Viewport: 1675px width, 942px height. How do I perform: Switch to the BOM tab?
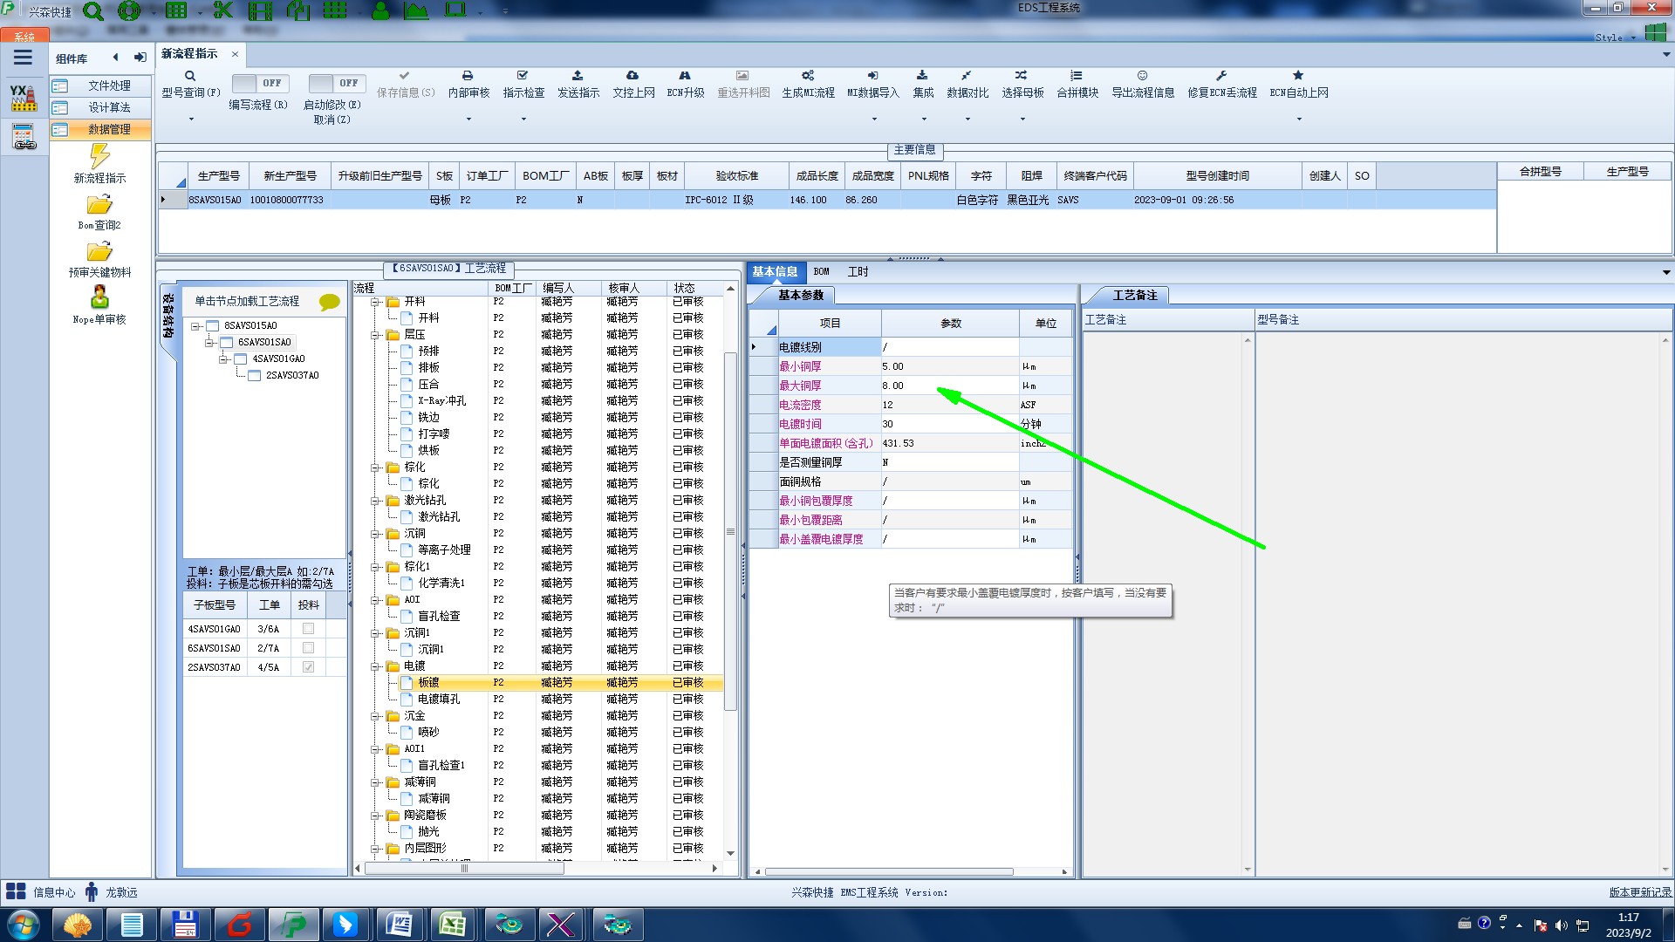[x=821, y=272]
